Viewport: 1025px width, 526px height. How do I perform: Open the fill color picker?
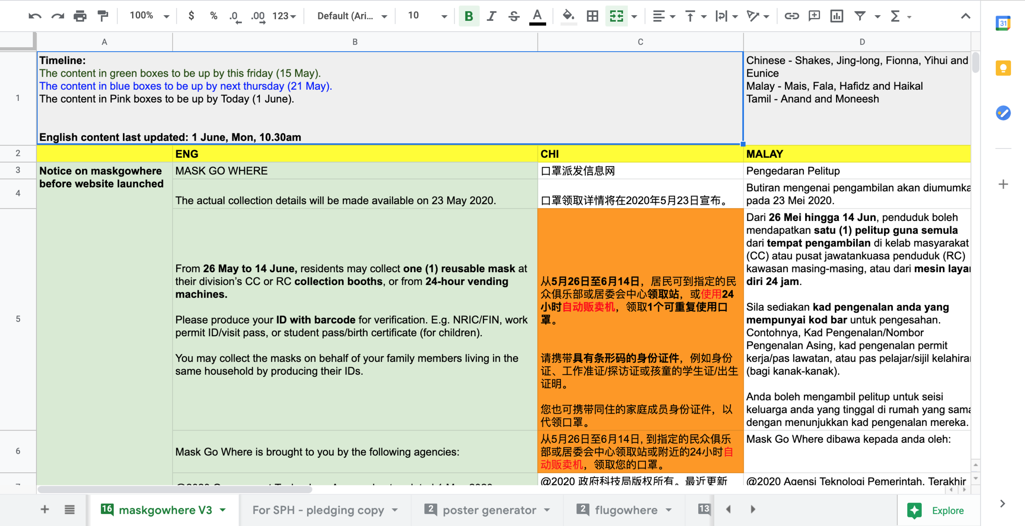click(x=568, y=16)
